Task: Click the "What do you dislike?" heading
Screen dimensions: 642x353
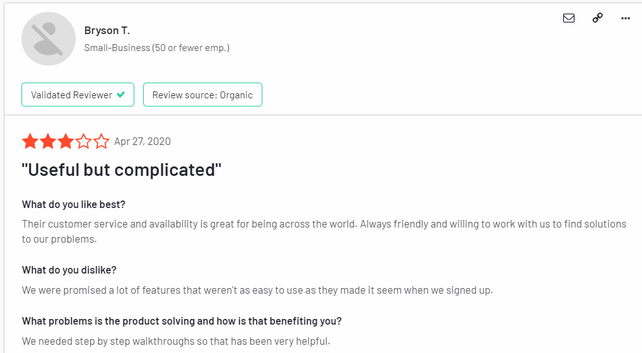Action: point(69,270)
